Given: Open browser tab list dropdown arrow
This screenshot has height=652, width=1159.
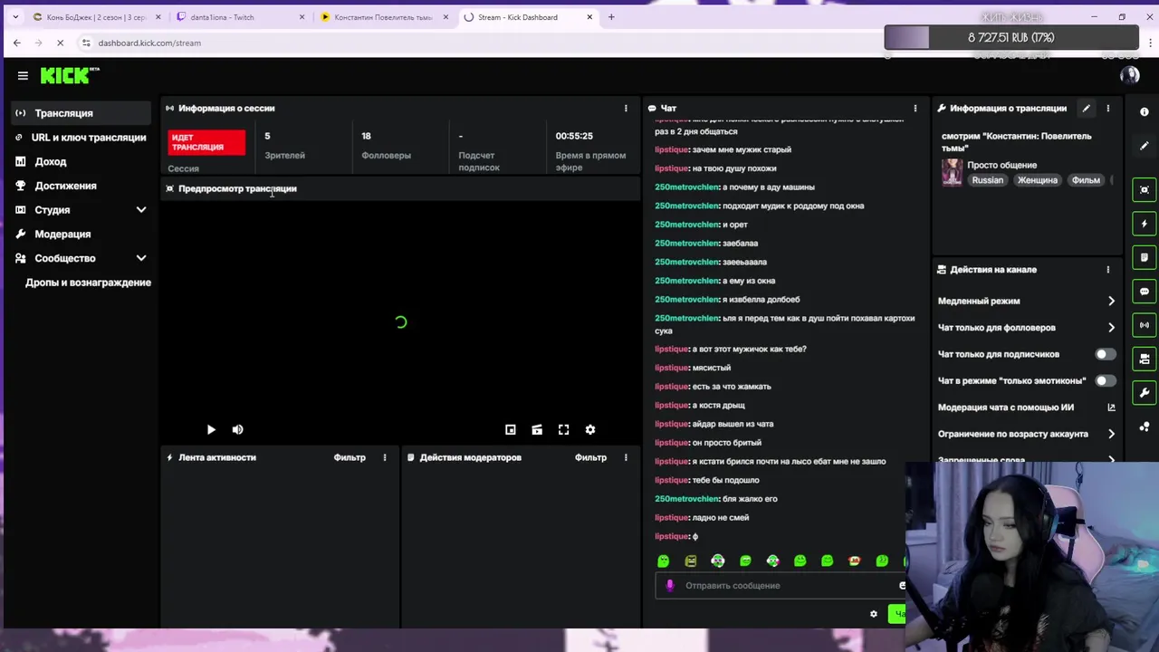Looking at the screenshot, I should (15, 17).
